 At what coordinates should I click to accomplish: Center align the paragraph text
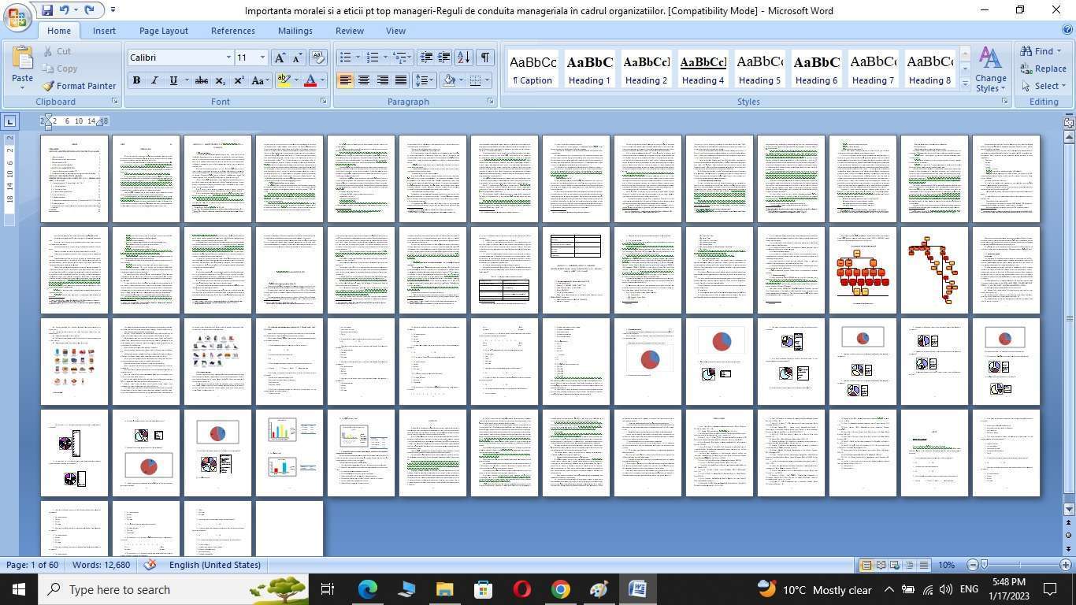coord(364,80)
